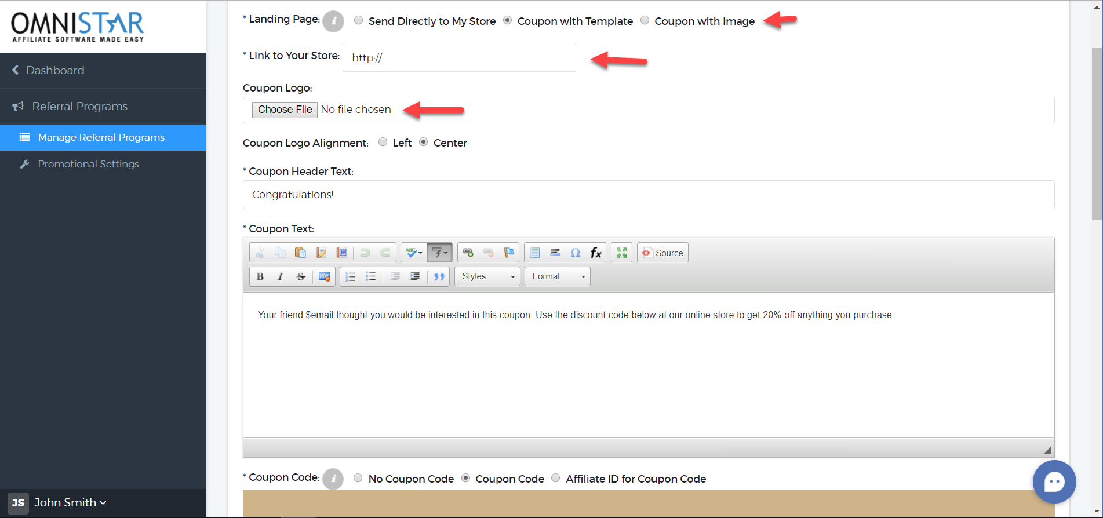Click the Undo arrow in editor
The width and height of the screenshot is (1103, 518).
(365, 253)
